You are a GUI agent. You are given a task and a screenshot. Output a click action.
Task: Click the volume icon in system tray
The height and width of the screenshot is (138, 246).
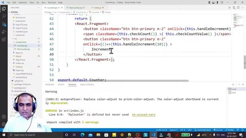pyautogui.click(x=218, y=135)
